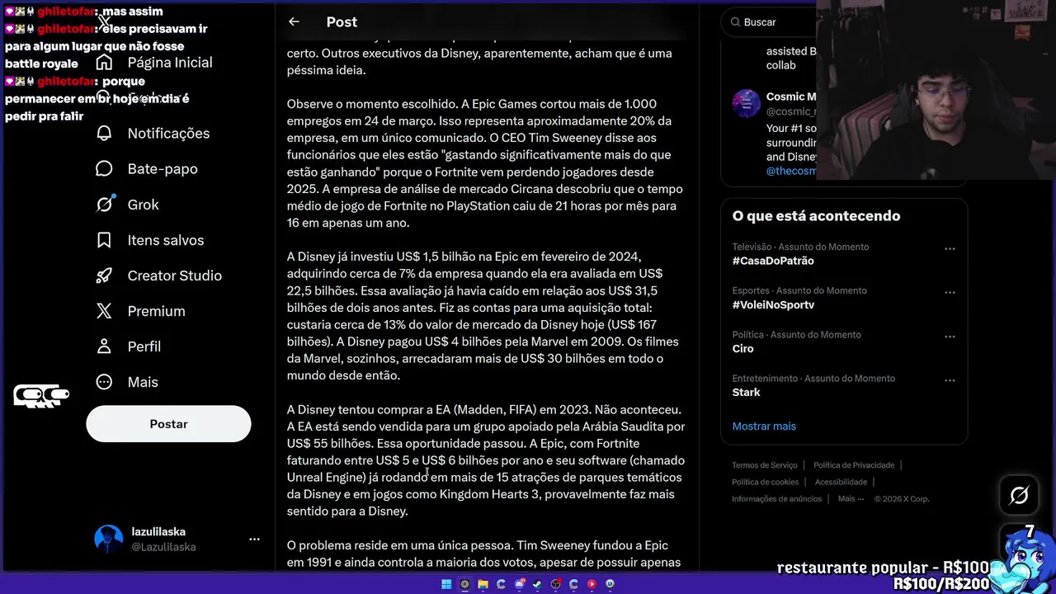Open more options for Ciro trend

pyautogui.click(x=950, y=337)
